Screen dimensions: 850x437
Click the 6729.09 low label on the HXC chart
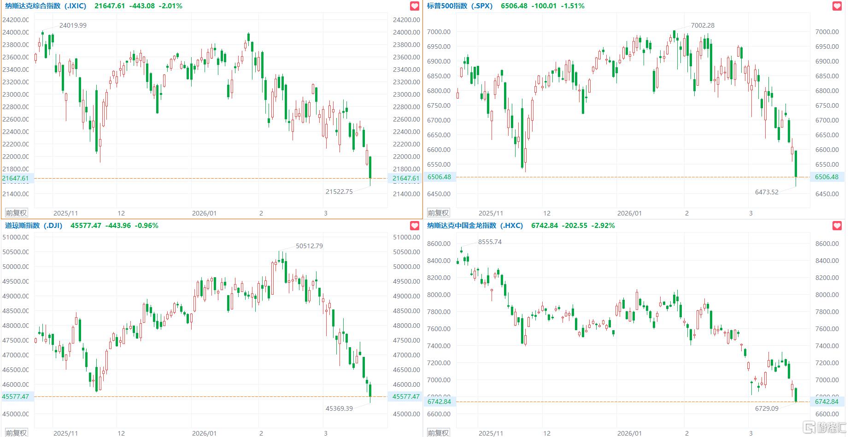767,408
